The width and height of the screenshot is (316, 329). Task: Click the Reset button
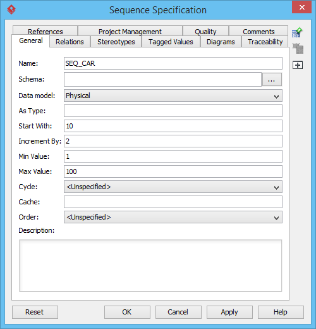(x=35, y=312)
